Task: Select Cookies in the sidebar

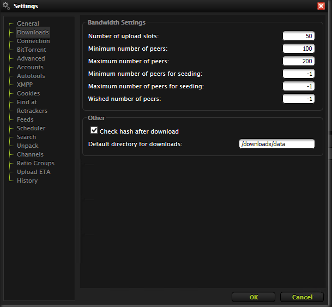Action: point(28,93)
